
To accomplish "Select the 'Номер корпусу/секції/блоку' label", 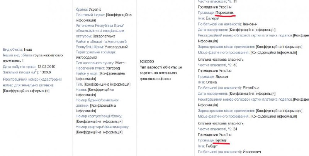I will (x=99, y=116).
